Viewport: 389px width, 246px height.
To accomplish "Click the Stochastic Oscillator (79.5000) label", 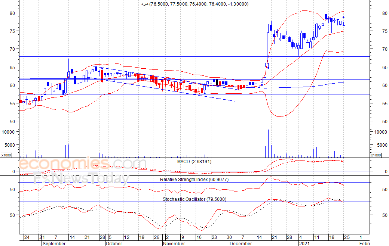I will click(194, 199).
